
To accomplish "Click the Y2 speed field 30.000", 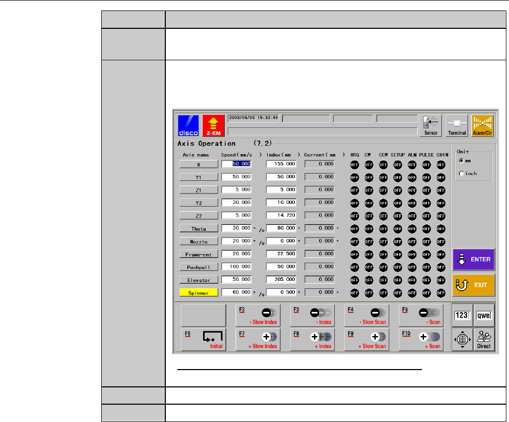I will (x=236, y=202).
